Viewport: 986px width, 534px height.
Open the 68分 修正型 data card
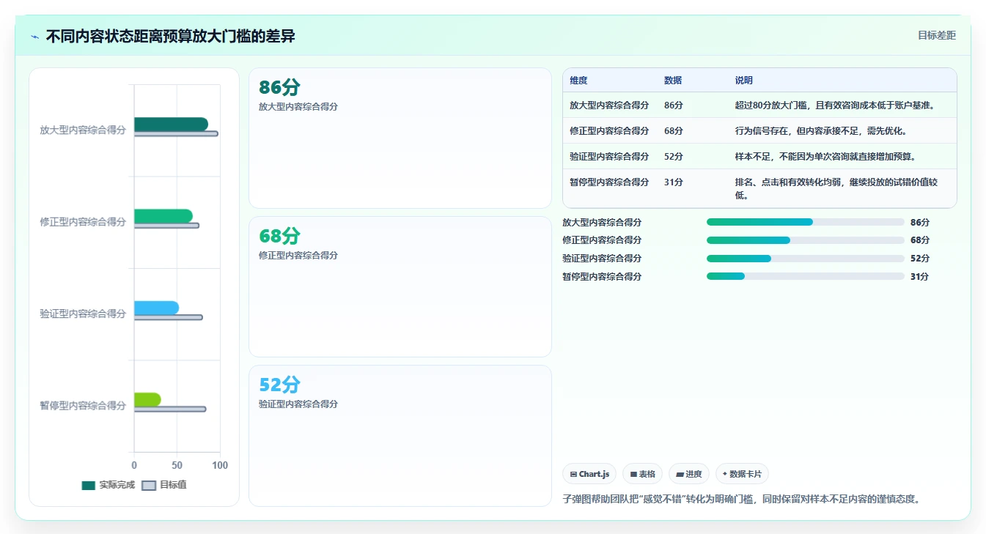point(400,286)
